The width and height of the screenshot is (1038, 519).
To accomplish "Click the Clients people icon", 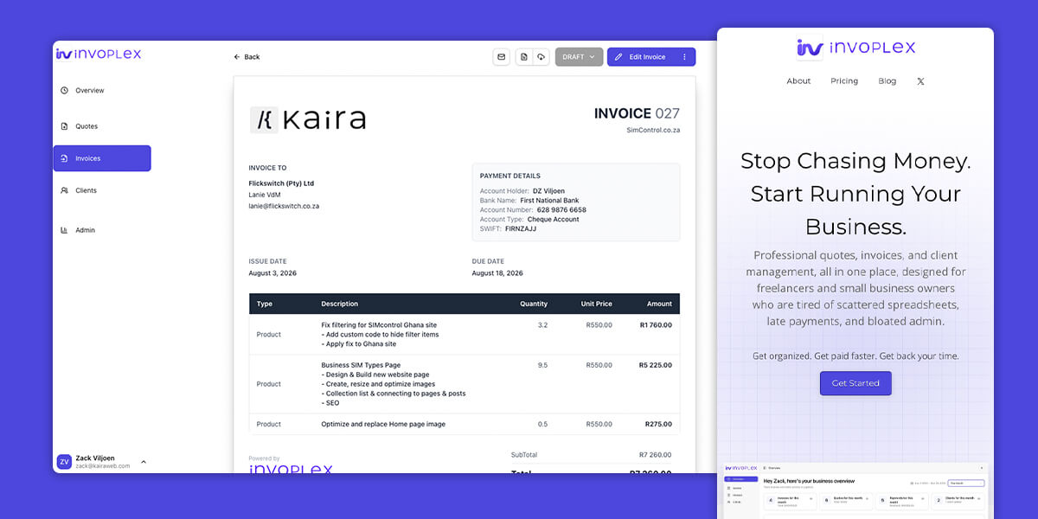I will (x=64, y=190).
